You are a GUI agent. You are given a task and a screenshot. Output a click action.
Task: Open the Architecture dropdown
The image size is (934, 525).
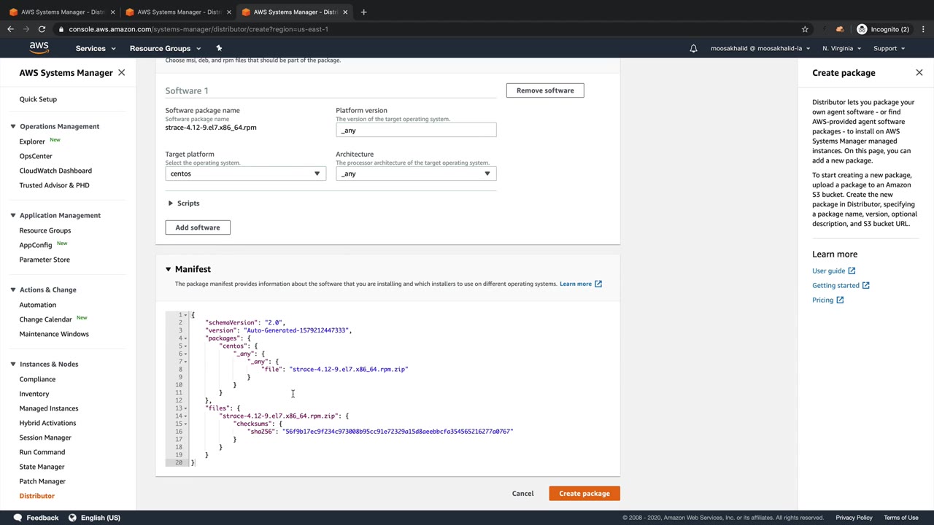(x=416, y=174)
